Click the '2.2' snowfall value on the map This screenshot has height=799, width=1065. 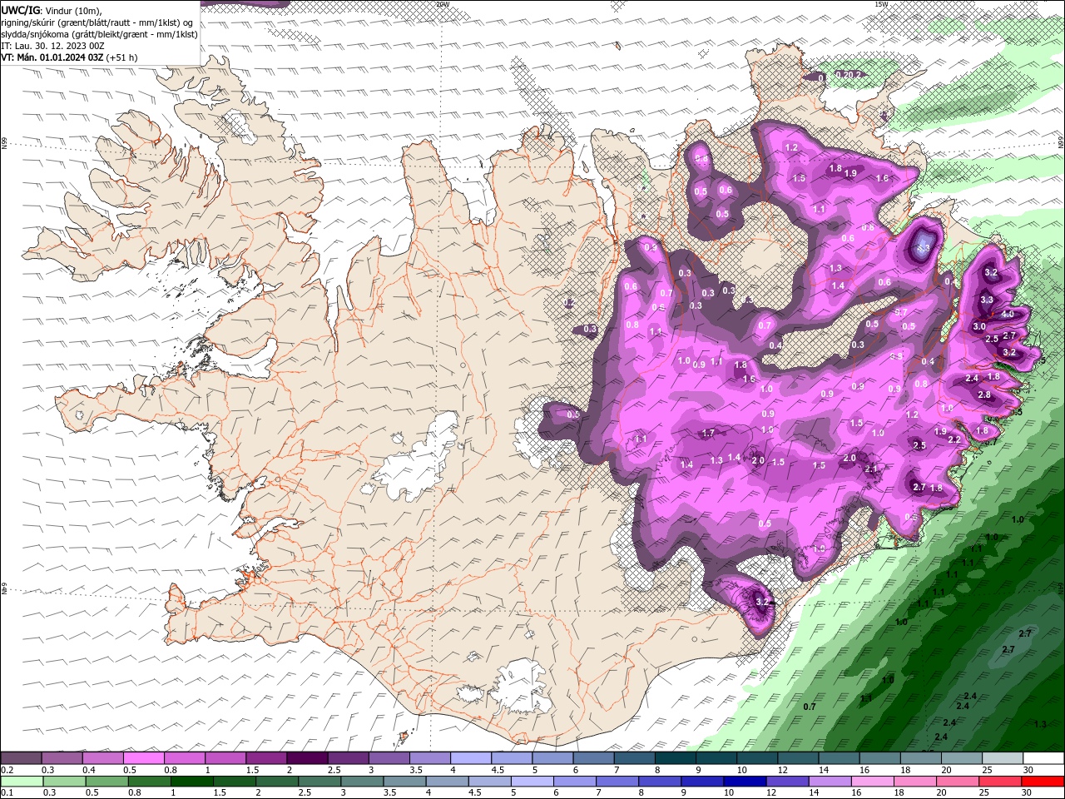[x=955, y=439]
